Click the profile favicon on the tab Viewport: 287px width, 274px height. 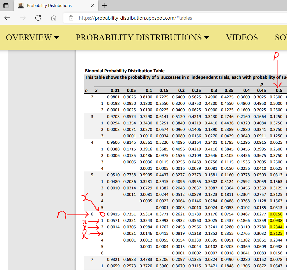click(x=21, y=6)
